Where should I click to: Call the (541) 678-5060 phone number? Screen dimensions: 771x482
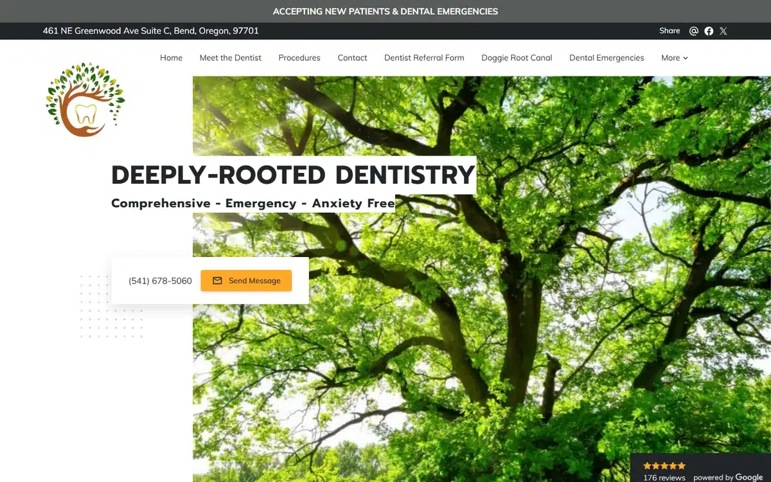click(x=160, y=281)
